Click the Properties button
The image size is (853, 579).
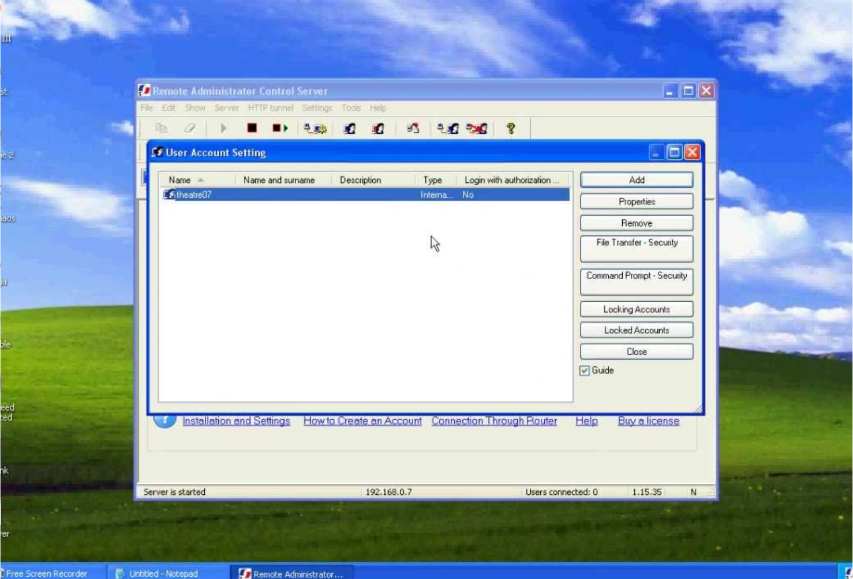click(637, 201)
